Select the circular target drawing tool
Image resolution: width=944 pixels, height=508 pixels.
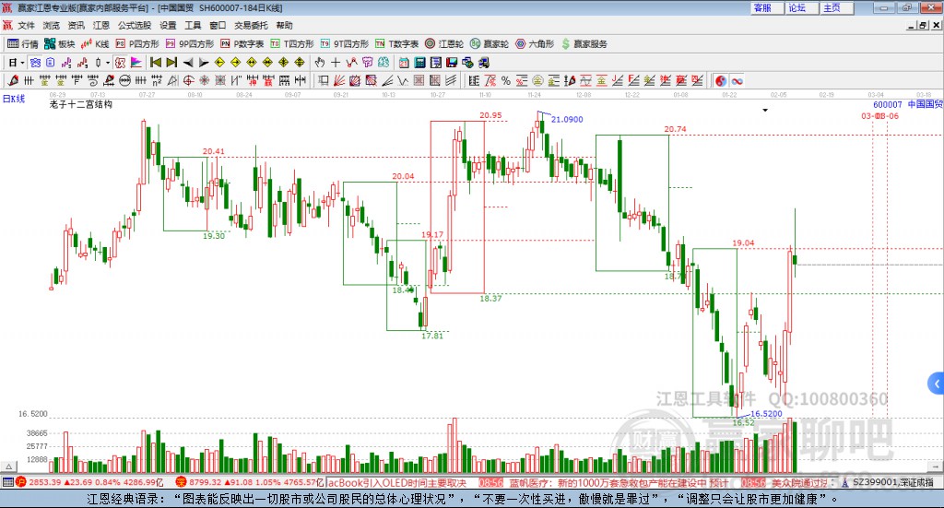tap(188, 80)
